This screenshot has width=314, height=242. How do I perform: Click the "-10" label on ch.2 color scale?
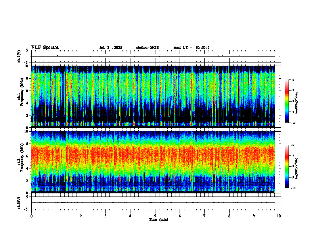[293, 188]
